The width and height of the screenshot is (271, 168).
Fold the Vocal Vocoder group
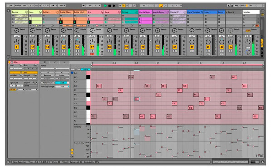pyautogui.click(x=202, y=12)
